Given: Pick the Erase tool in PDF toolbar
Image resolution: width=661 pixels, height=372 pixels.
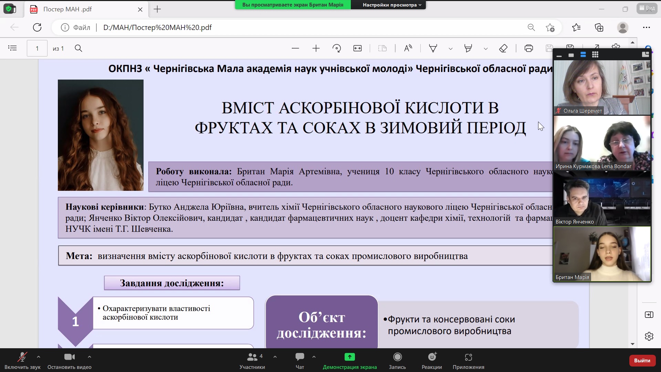Looking at the screenshot, I should tap(503, 48).
